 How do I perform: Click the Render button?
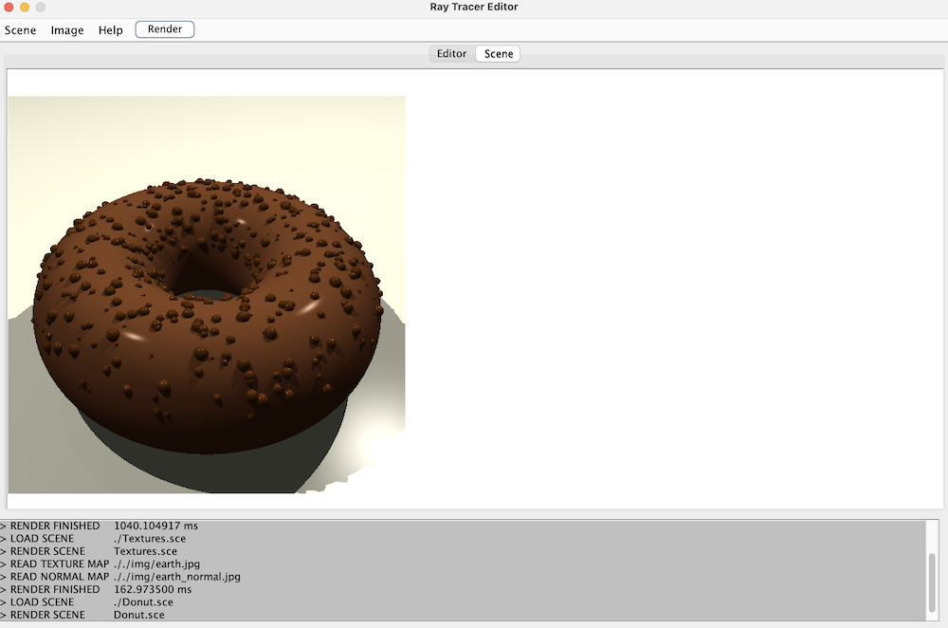(164, 29)
